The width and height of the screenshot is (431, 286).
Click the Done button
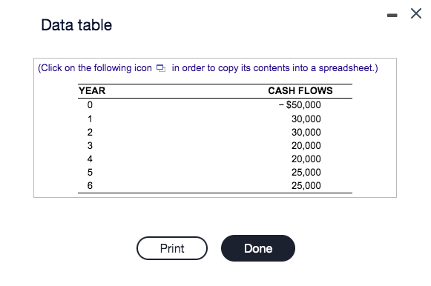258,248
